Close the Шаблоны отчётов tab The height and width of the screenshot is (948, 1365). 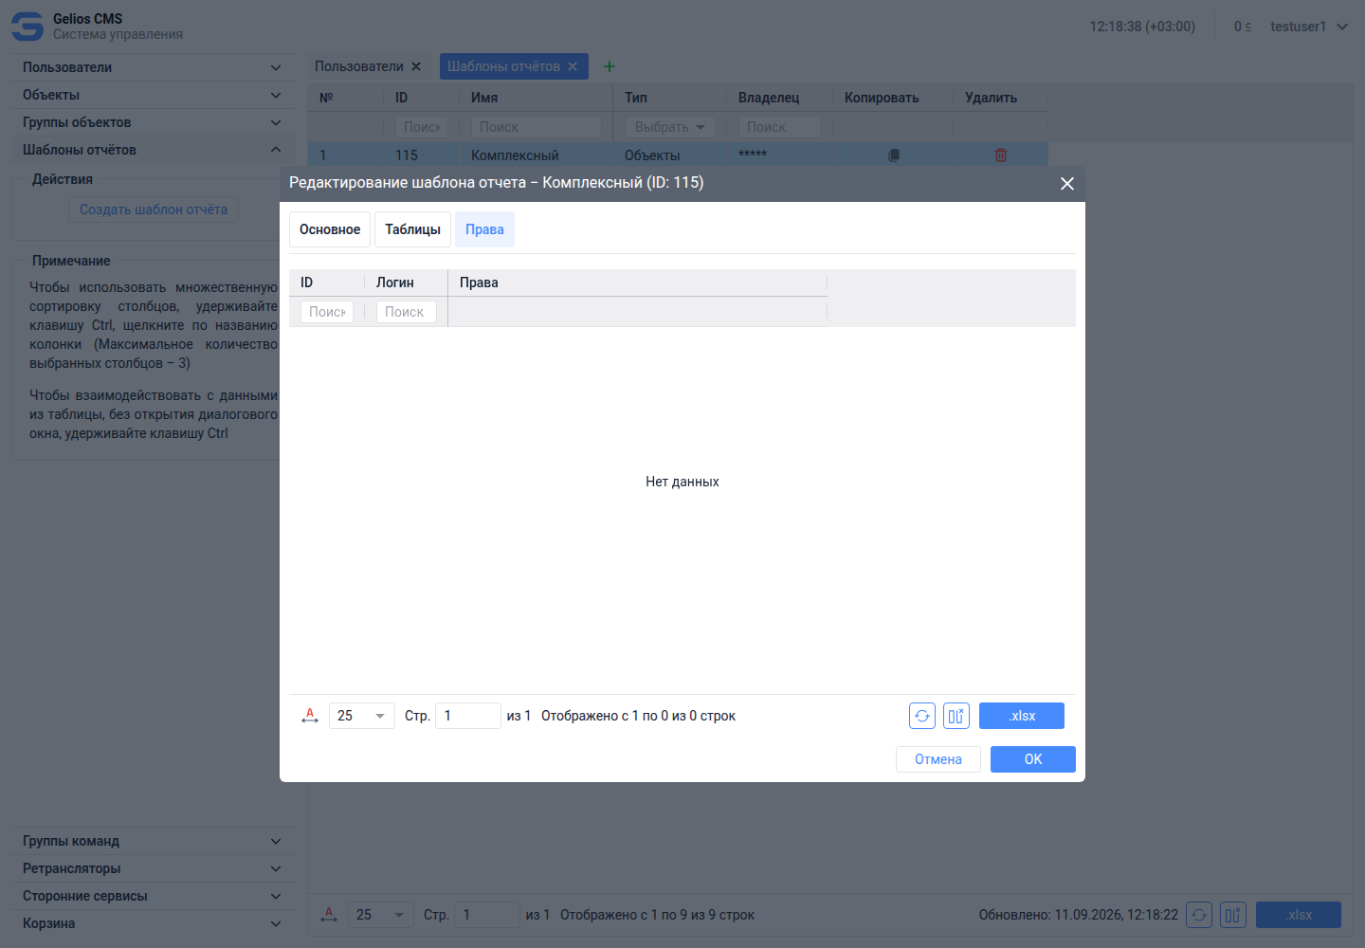click(573, 66)
